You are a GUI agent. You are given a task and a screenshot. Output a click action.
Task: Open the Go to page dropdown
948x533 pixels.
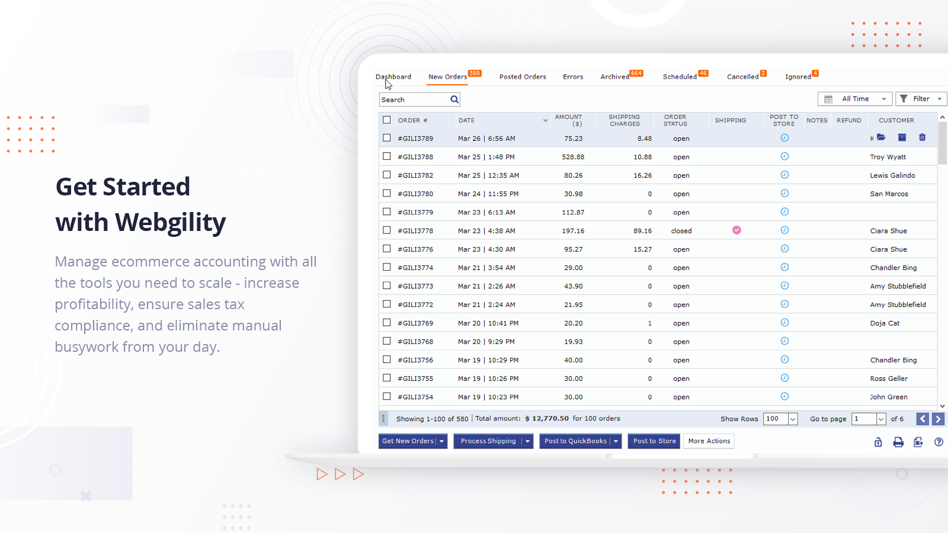point(869,419)
